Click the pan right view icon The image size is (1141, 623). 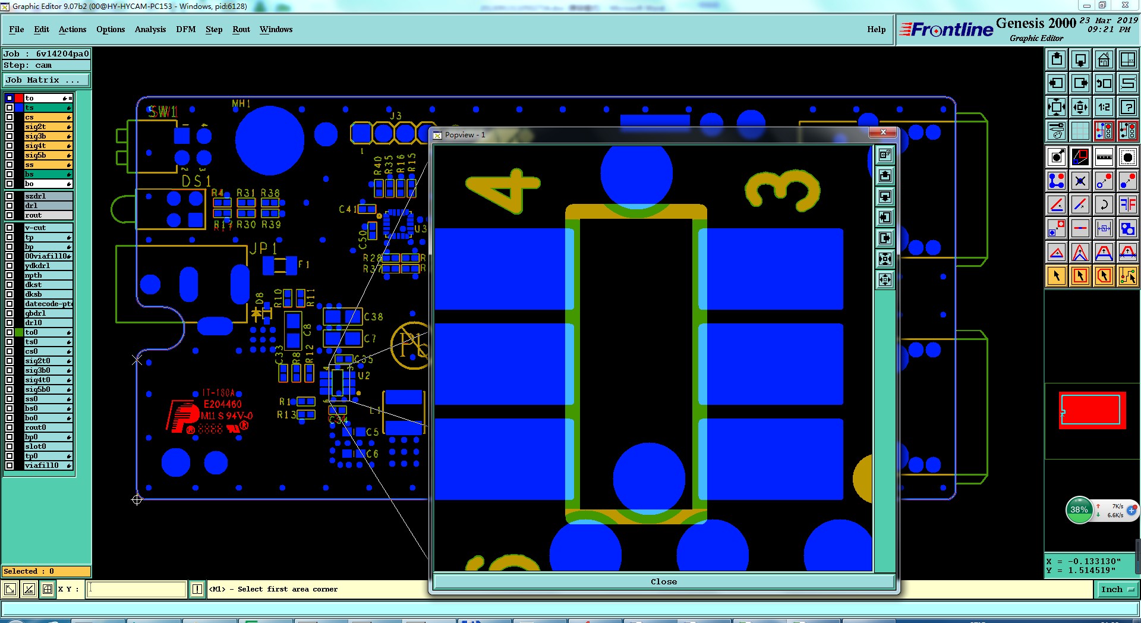click(x=1080, y=83)
